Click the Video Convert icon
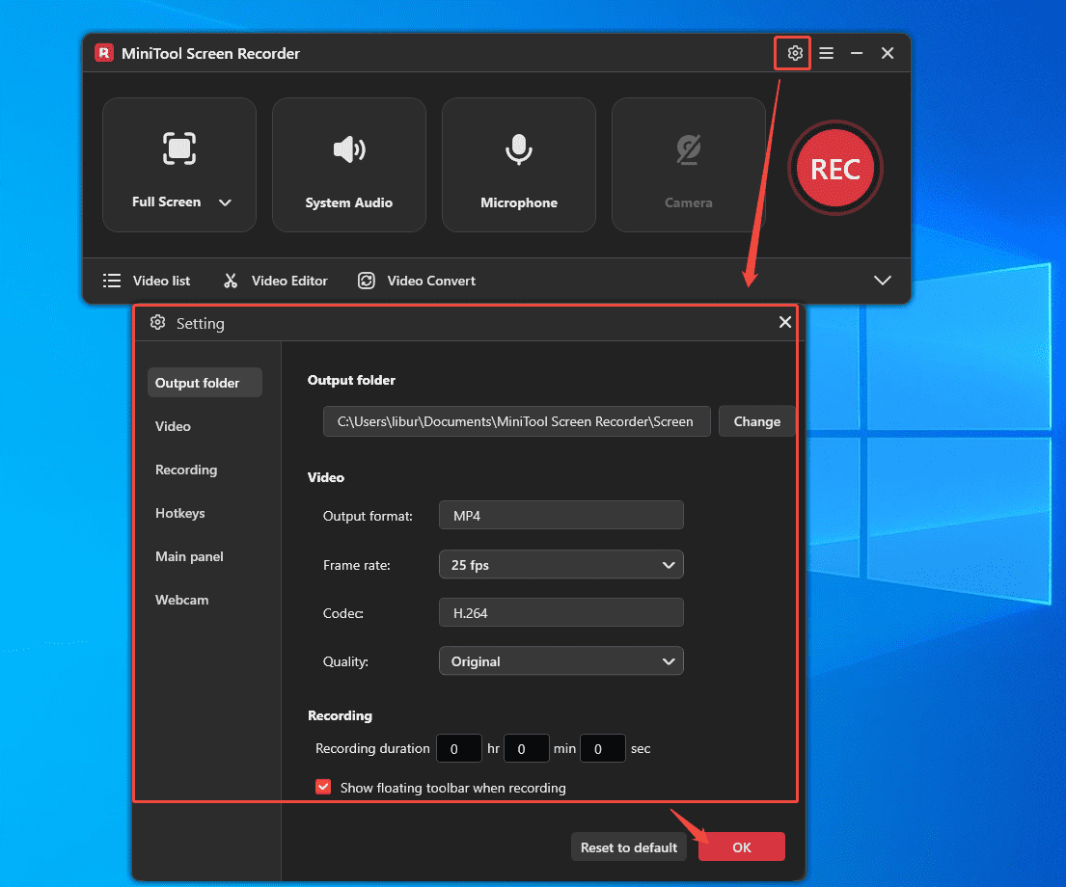1066x887 pixels. pyautogui.click(x=367, y=280)
